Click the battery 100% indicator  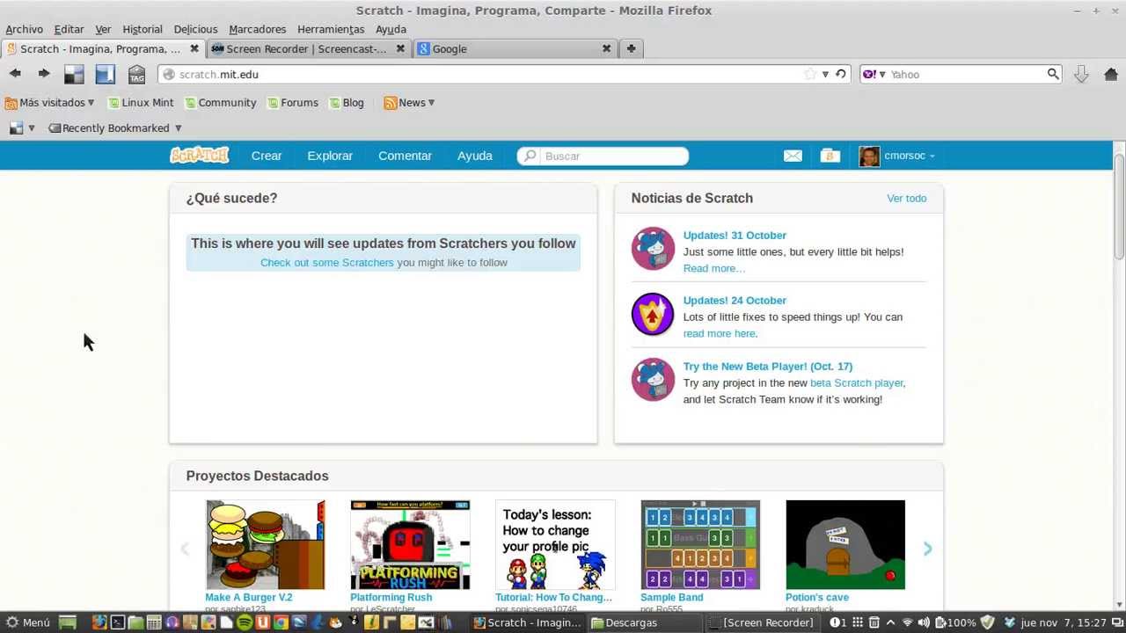pyautogui.click(x=955, y=622)
